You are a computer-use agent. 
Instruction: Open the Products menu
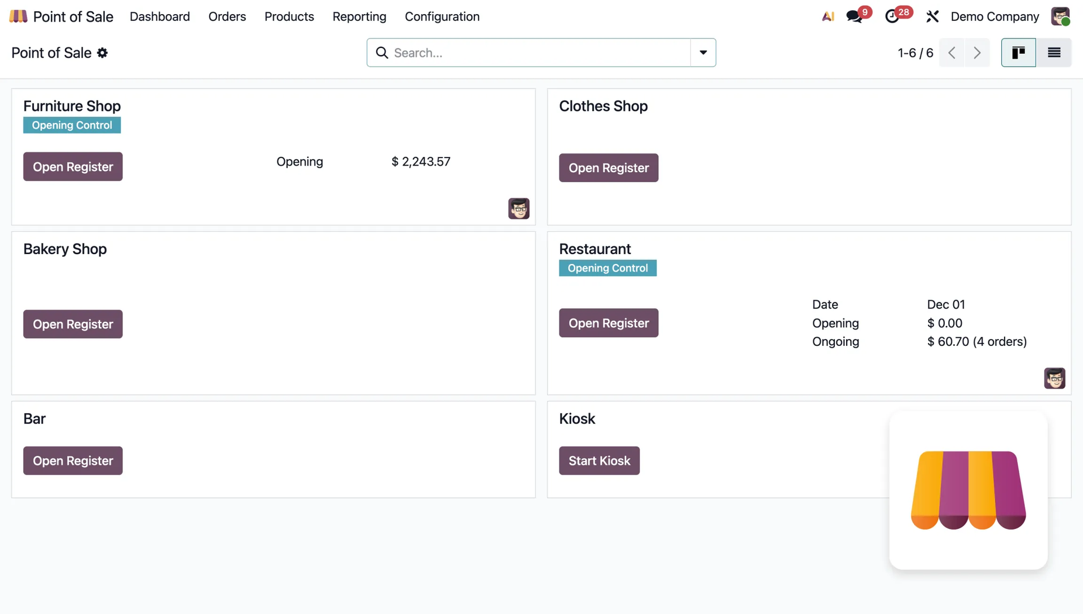289,16
